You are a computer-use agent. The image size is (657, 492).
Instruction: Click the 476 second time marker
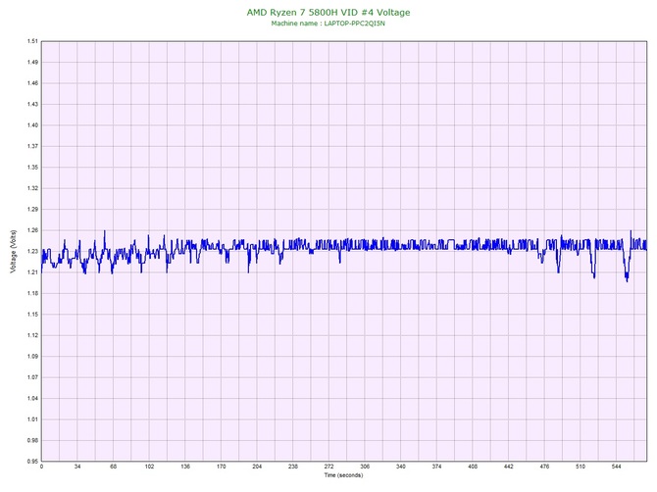[x=544, y=467]
